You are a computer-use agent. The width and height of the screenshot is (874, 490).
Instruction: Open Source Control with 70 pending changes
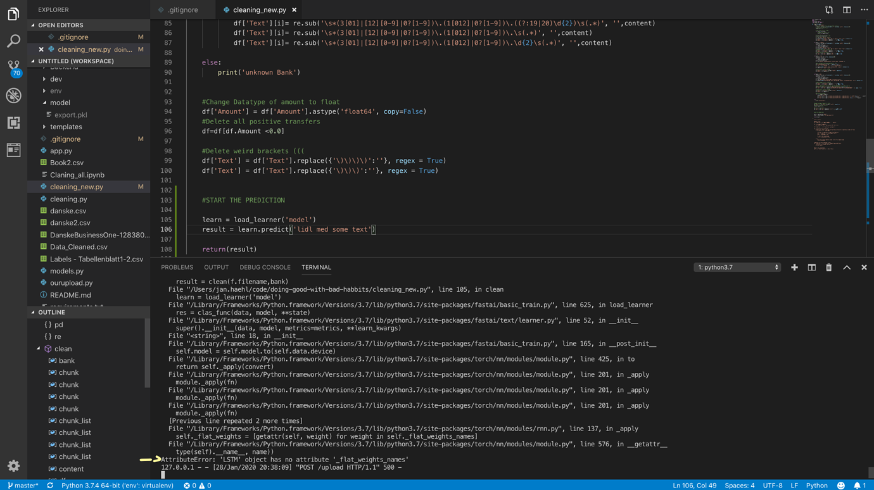pos(13,66)
